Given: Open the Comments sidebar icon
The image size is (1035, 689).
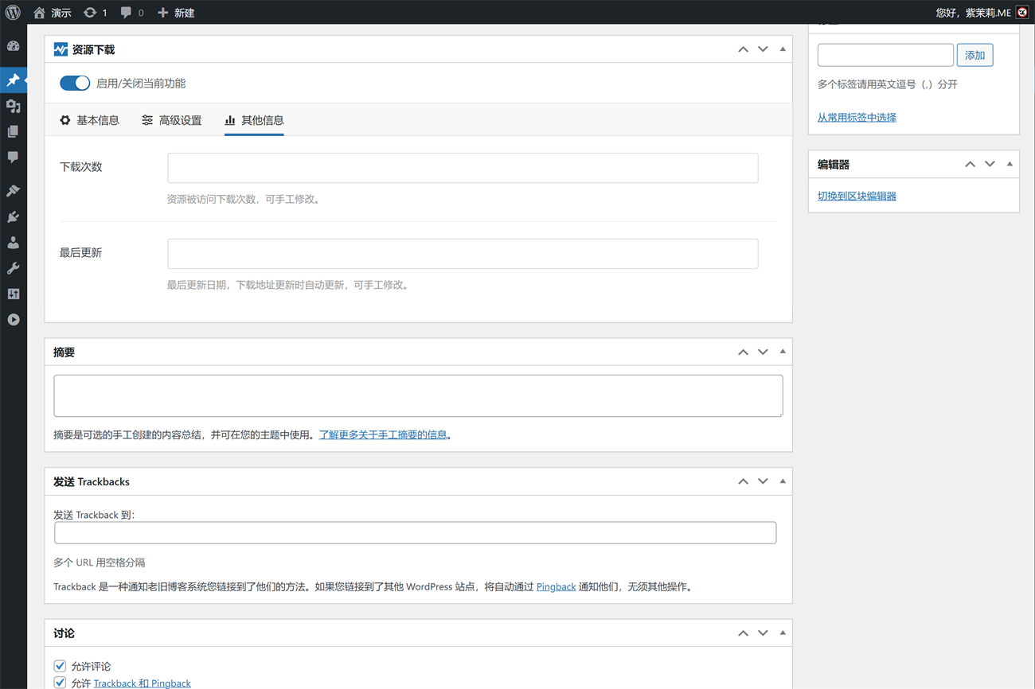Looking at the screenshot, I should coord(14,157).
